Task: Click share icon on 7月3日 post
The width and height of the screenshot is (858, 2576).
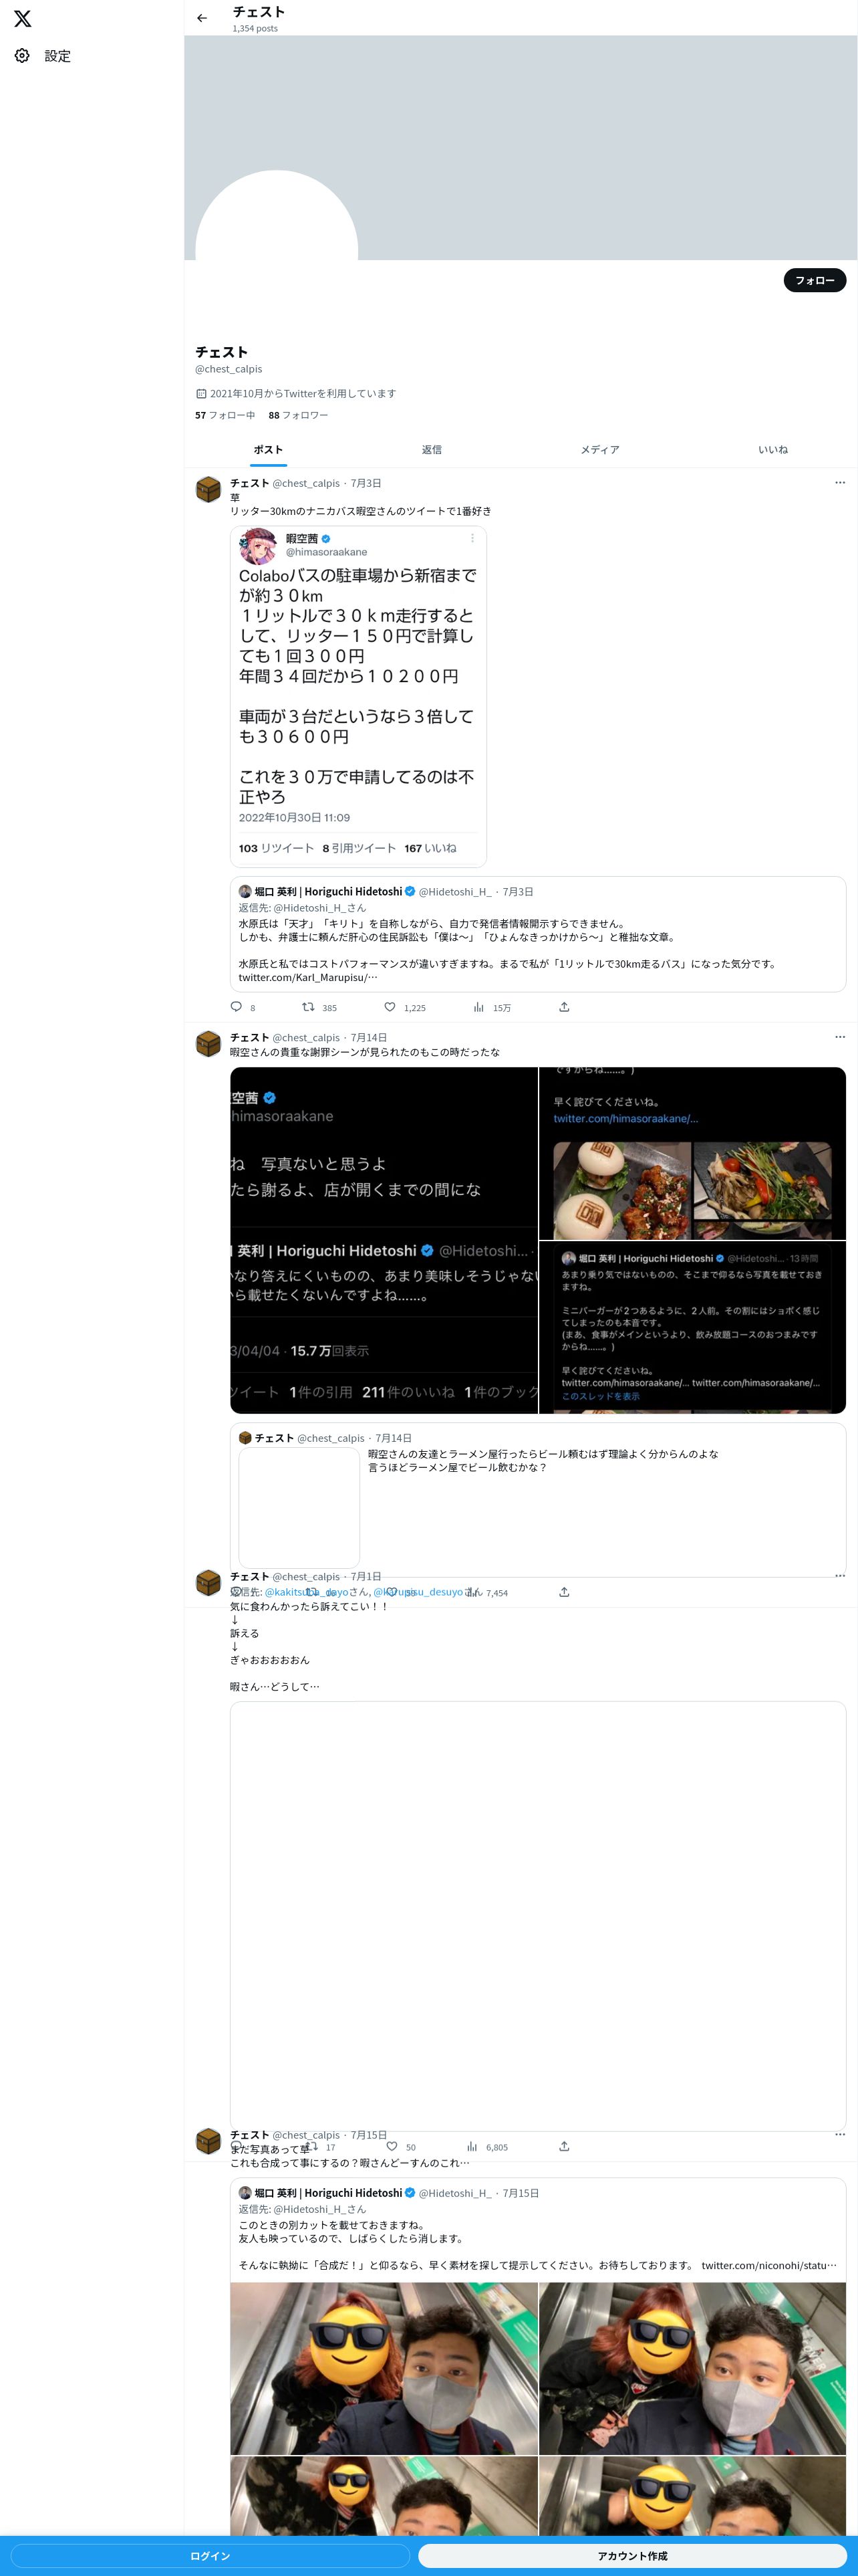Action: tap(565, 1006)
